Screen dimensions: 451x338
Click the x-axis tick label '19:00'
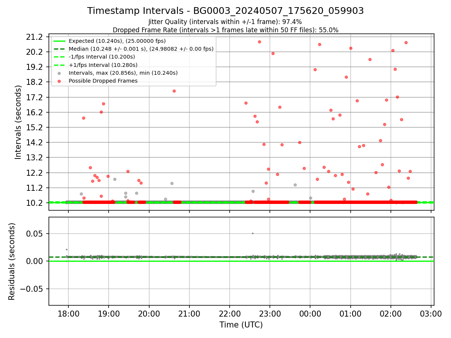click(x=109, y=313)
